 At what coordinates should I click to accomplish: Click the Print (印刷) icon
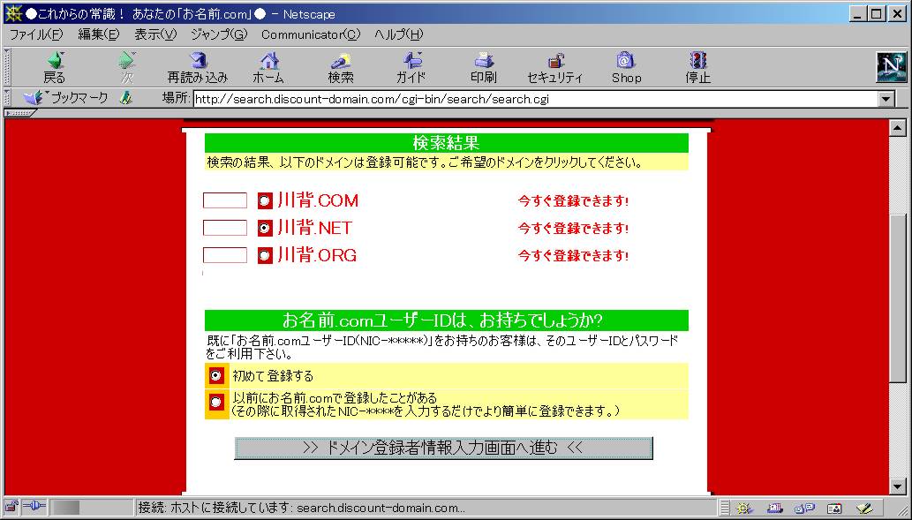pos(483,67)
